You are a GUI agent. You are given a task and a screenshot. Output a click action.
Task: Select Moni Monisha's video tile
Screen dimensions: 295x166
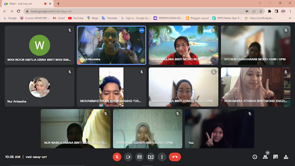coord(112,45)
